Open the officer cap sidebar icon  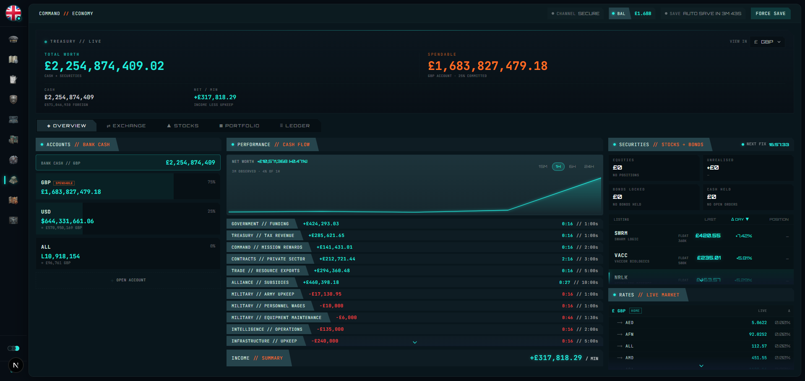pos(13,39)
